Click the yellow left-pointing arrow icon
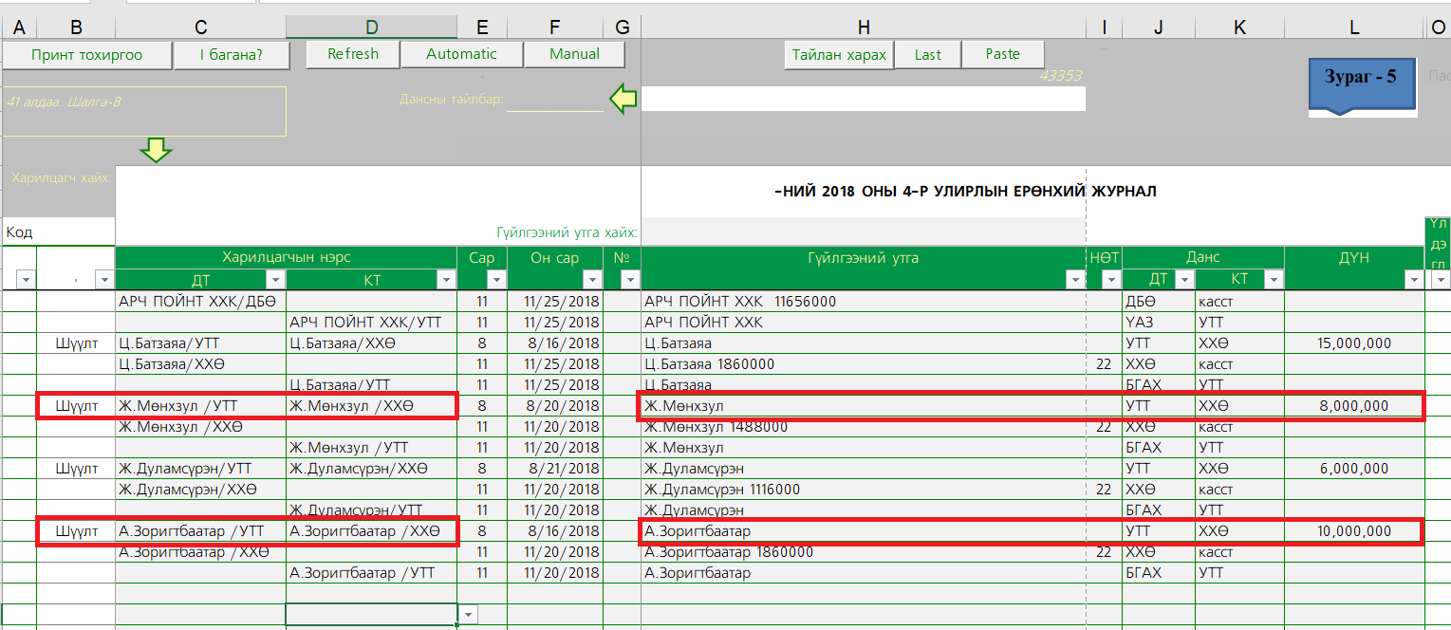 coord(623,99)
